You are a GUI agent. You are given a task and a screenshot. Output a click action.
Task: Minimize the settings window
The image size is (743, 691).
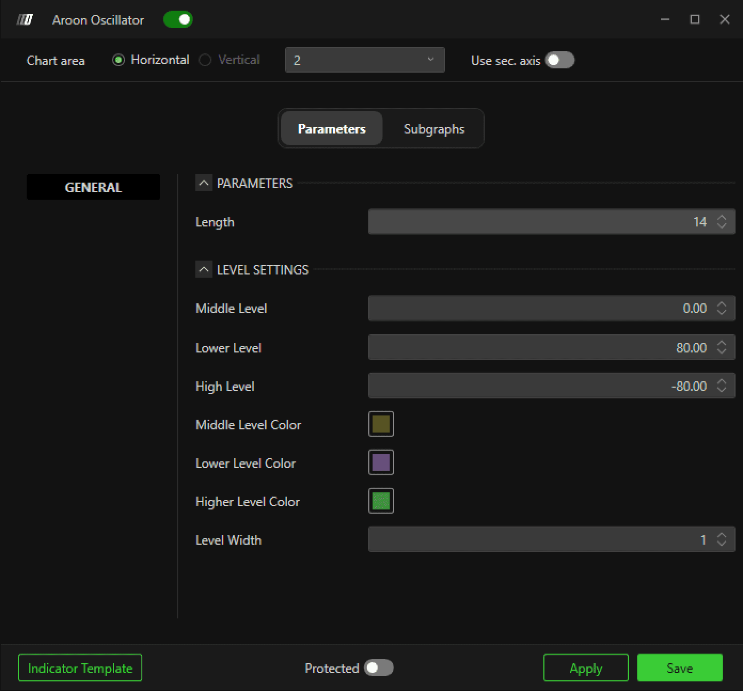(665, 20)
